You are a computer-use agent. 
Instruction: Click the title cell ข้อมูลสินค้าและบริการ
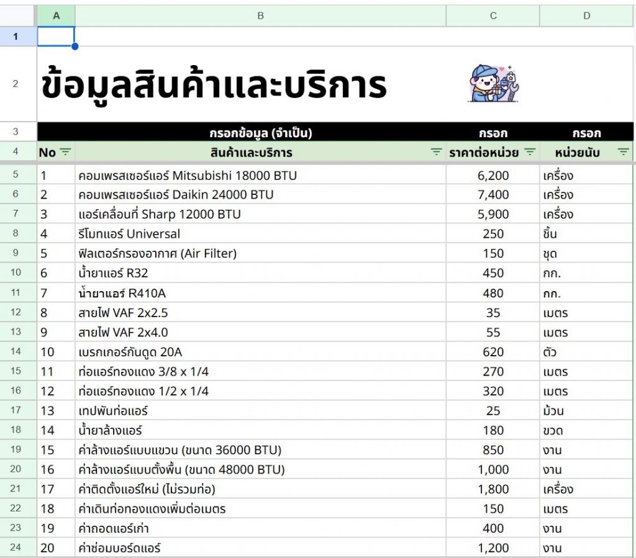click(214, 84)
